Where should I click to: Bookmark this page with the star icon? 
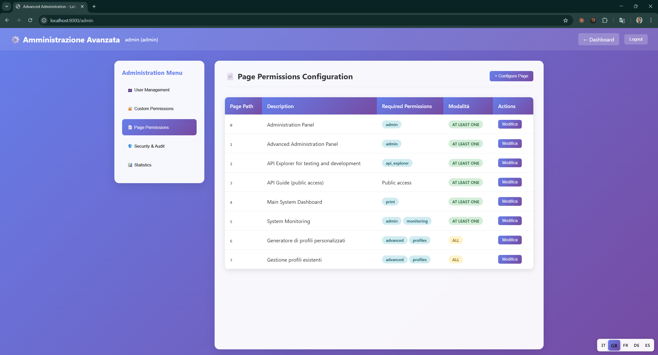tap(565, 20)
